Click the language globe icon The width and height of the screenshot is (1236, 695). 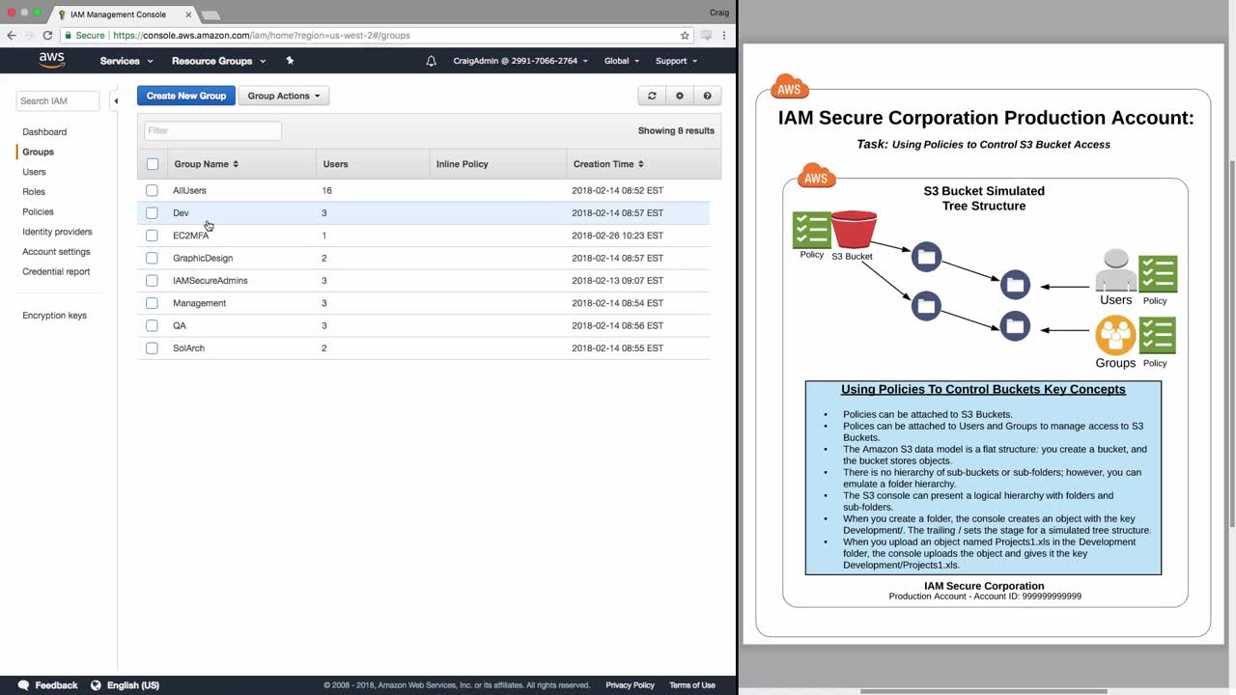point(96,685)
